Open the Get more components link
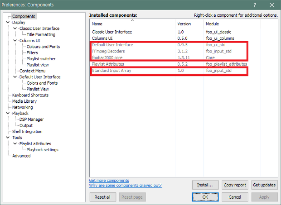Viewport: 281px width, 205px height. click(x=109, y=180)
